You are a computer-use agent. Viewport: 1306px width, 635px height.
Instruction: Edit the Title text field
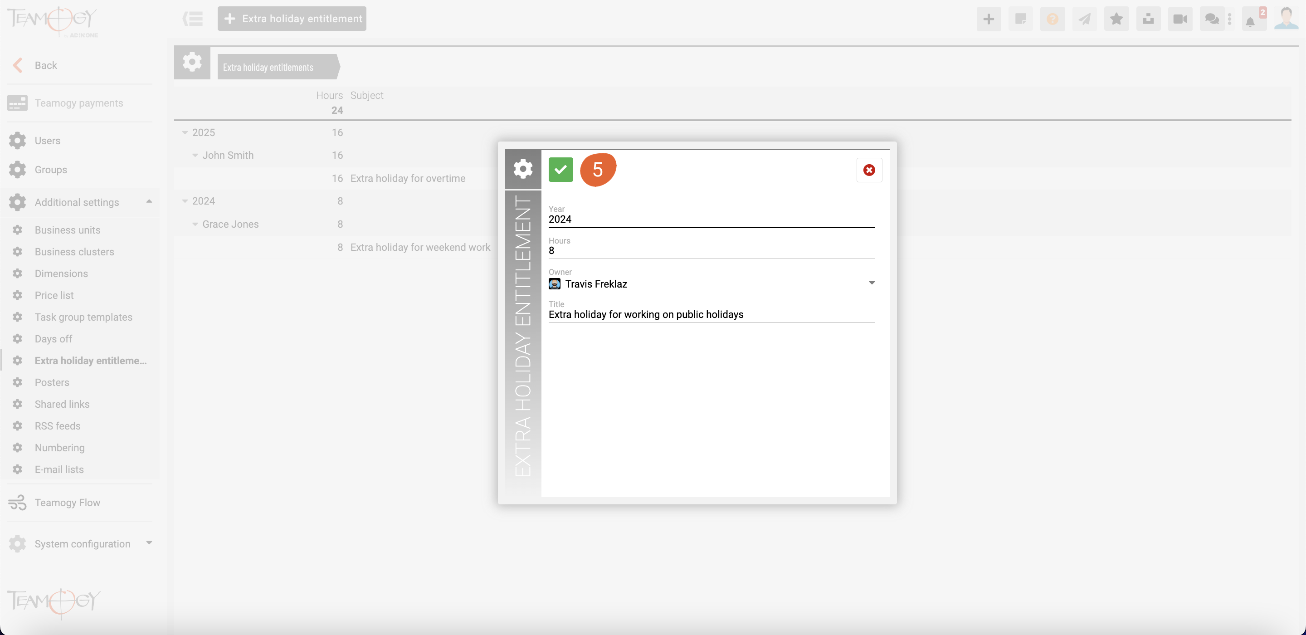(x=711, y=314)
